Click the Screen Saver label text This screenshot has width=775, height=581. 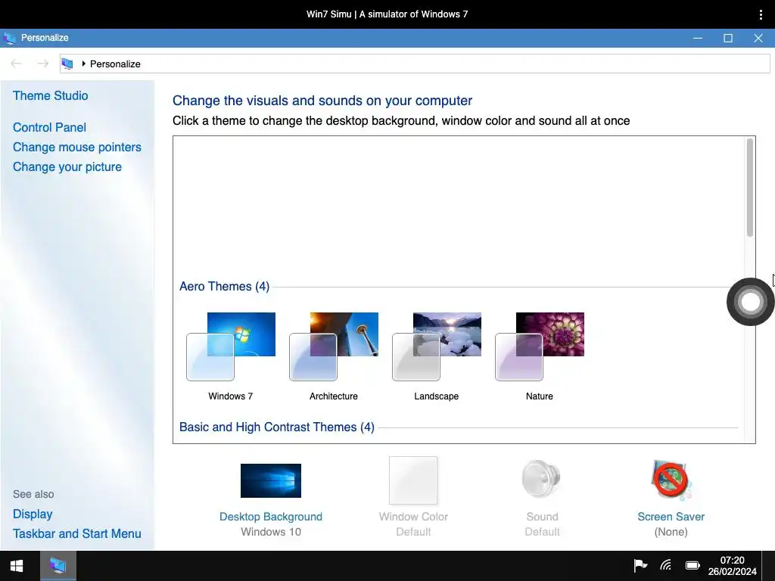click(671, 516)
